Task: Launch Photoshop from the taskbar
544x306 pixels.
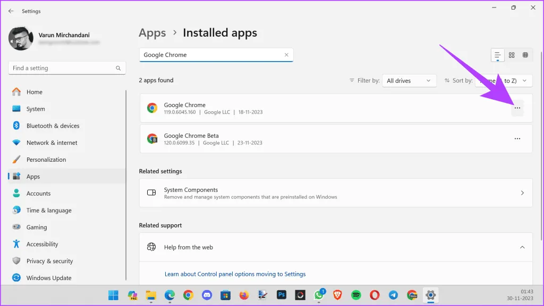Action: pos(282,295)
